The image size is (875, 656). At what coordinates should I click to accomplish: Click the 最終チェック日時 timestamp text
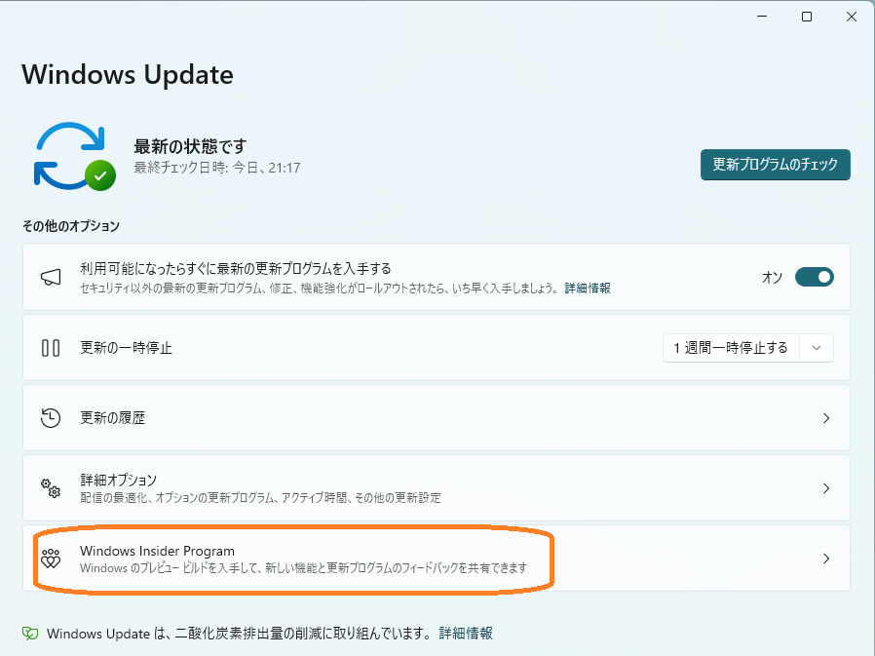[217, 168]
